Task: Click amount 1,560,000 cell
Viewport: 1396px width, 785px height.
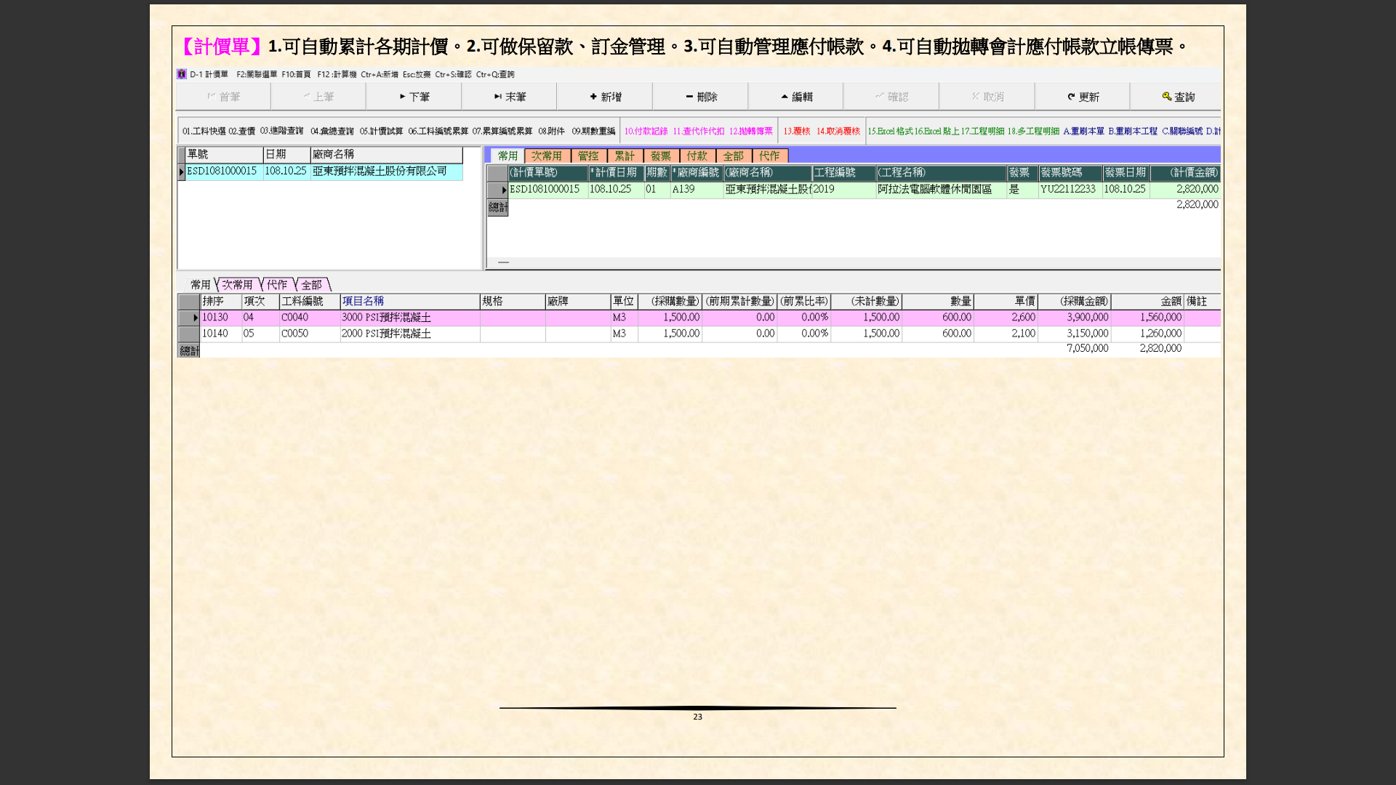Action: tap(1147, 318)
